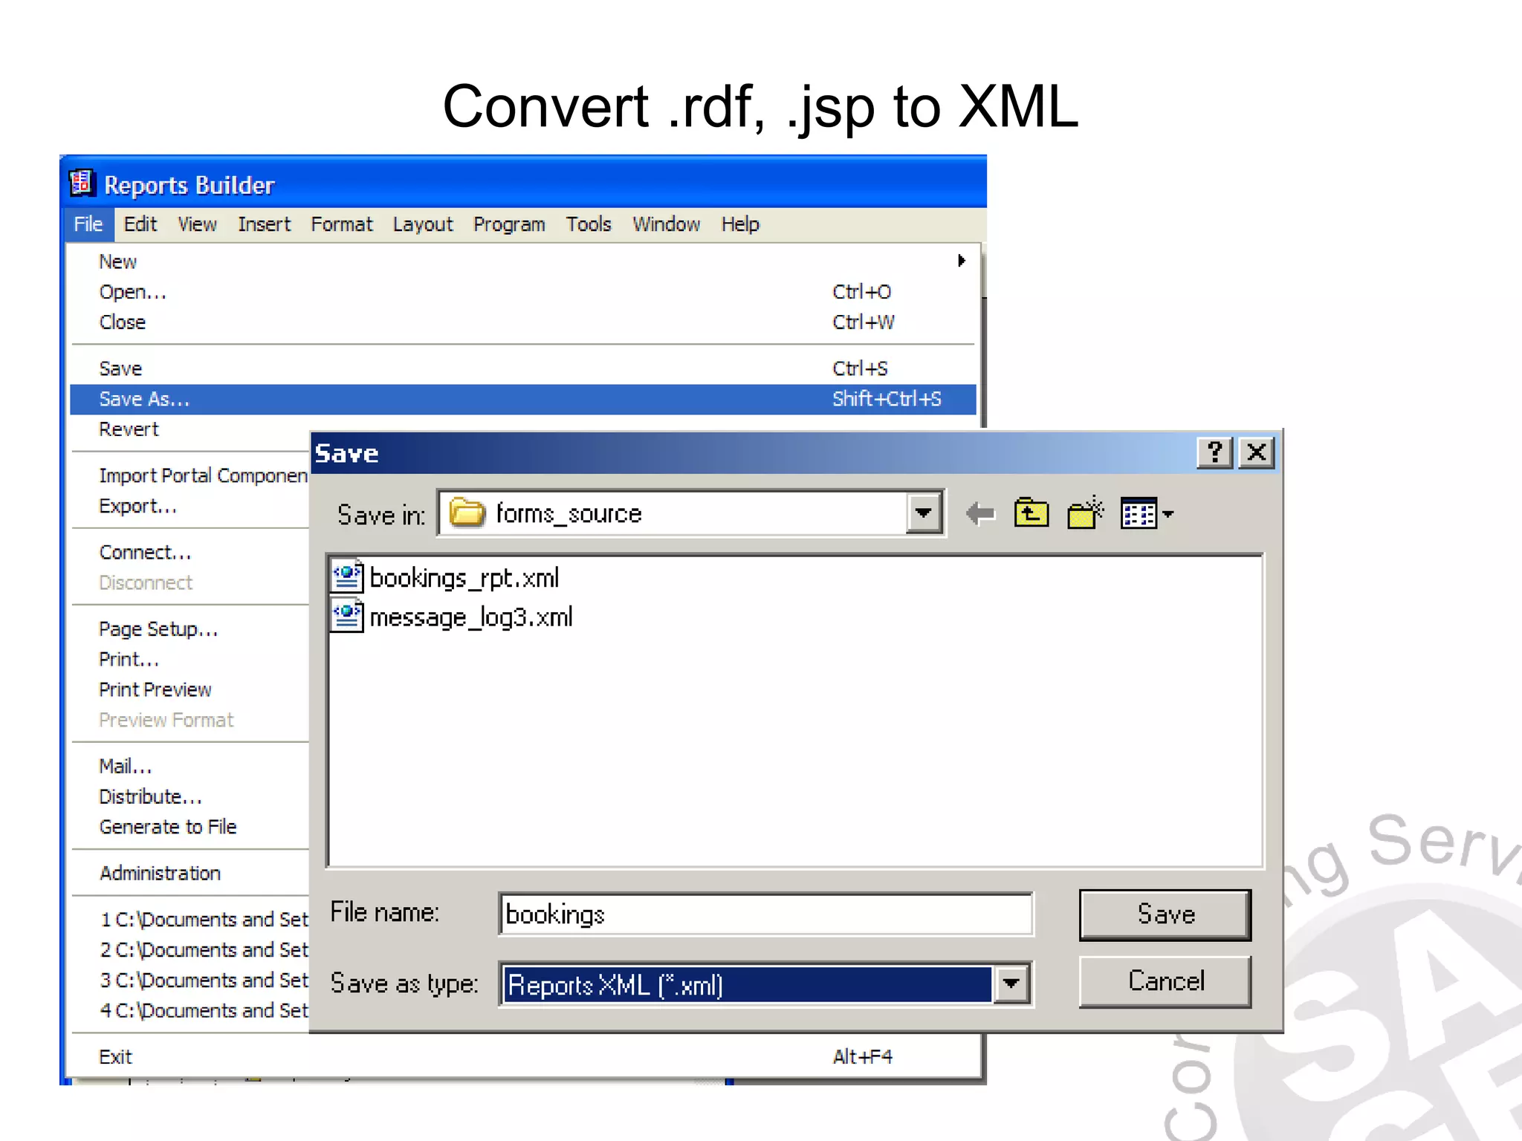Expand the Save as type dropdown arrow
The height and width of the screenshot is (1141, 1522).
tap(1011, 984)
